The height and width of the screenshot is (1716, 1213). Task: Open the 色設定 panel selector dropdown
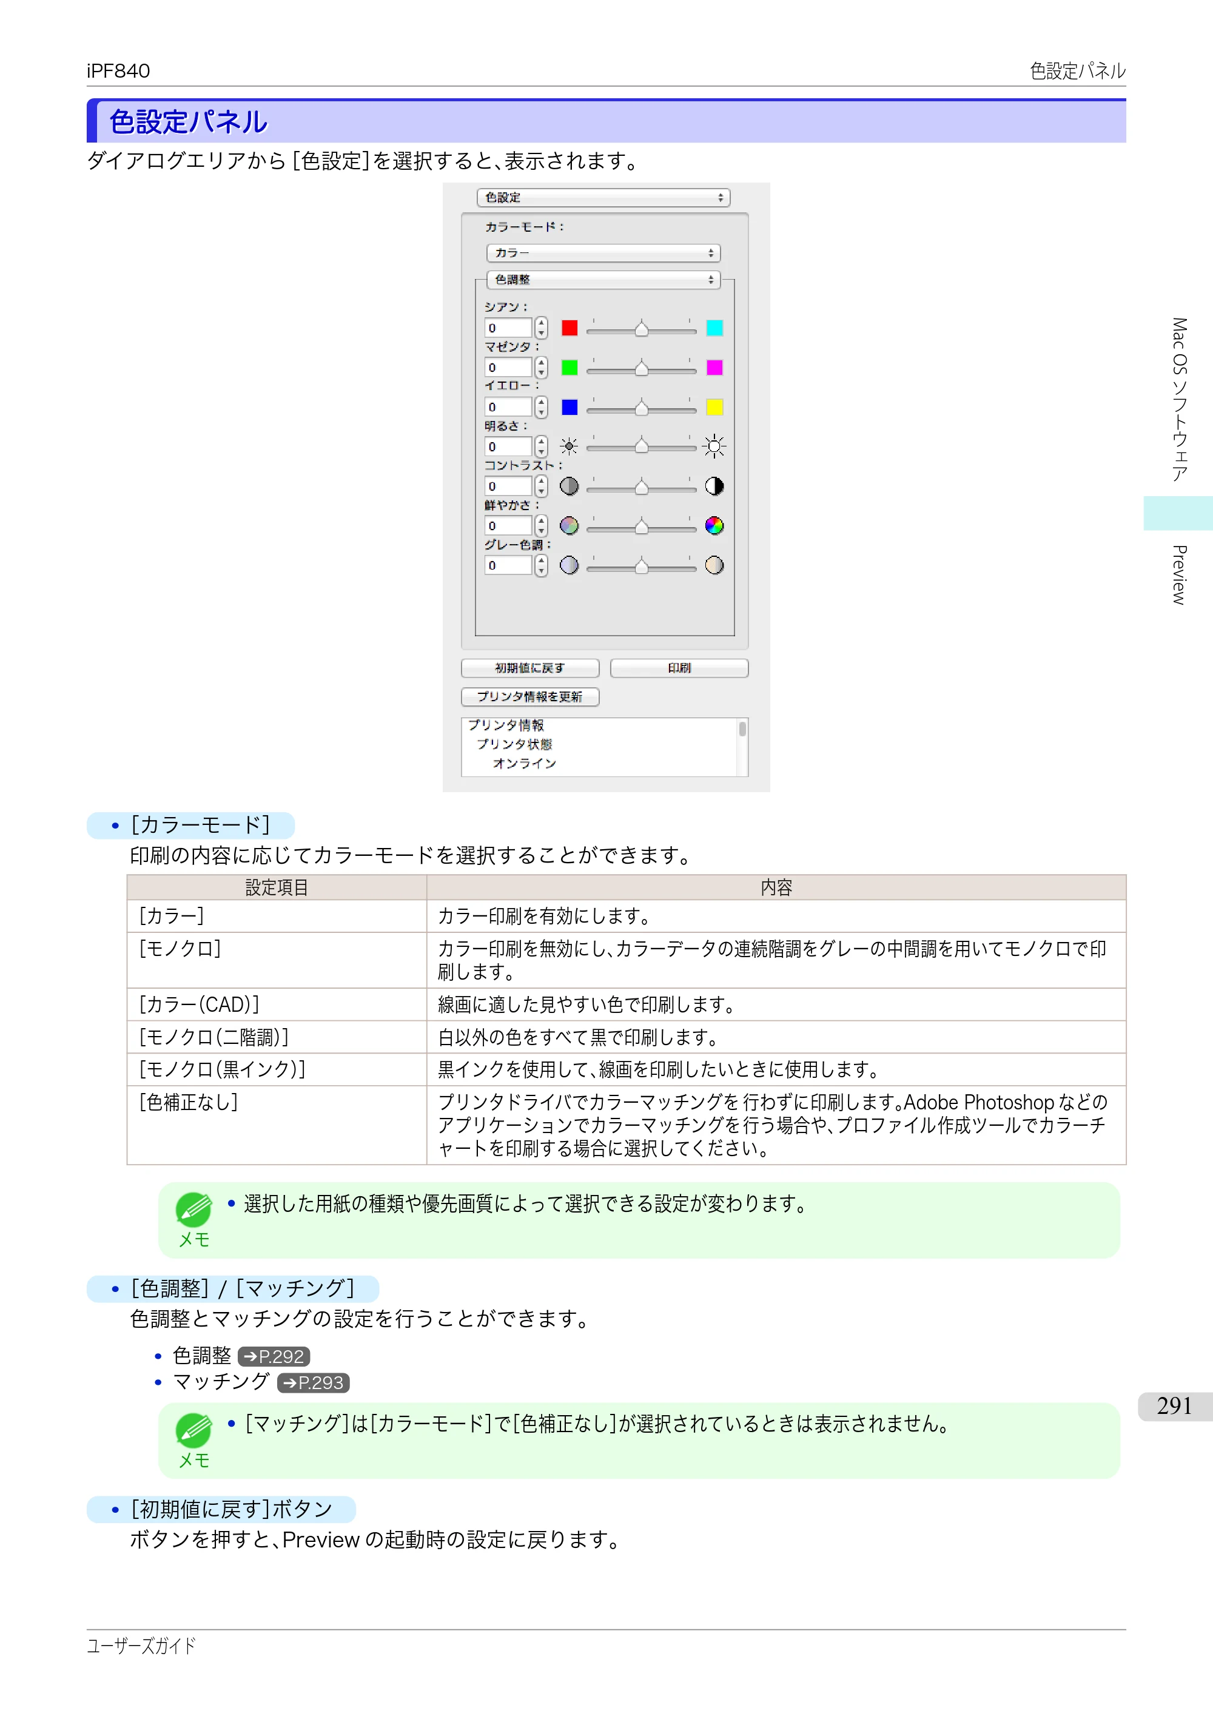[x=603, y=198]
